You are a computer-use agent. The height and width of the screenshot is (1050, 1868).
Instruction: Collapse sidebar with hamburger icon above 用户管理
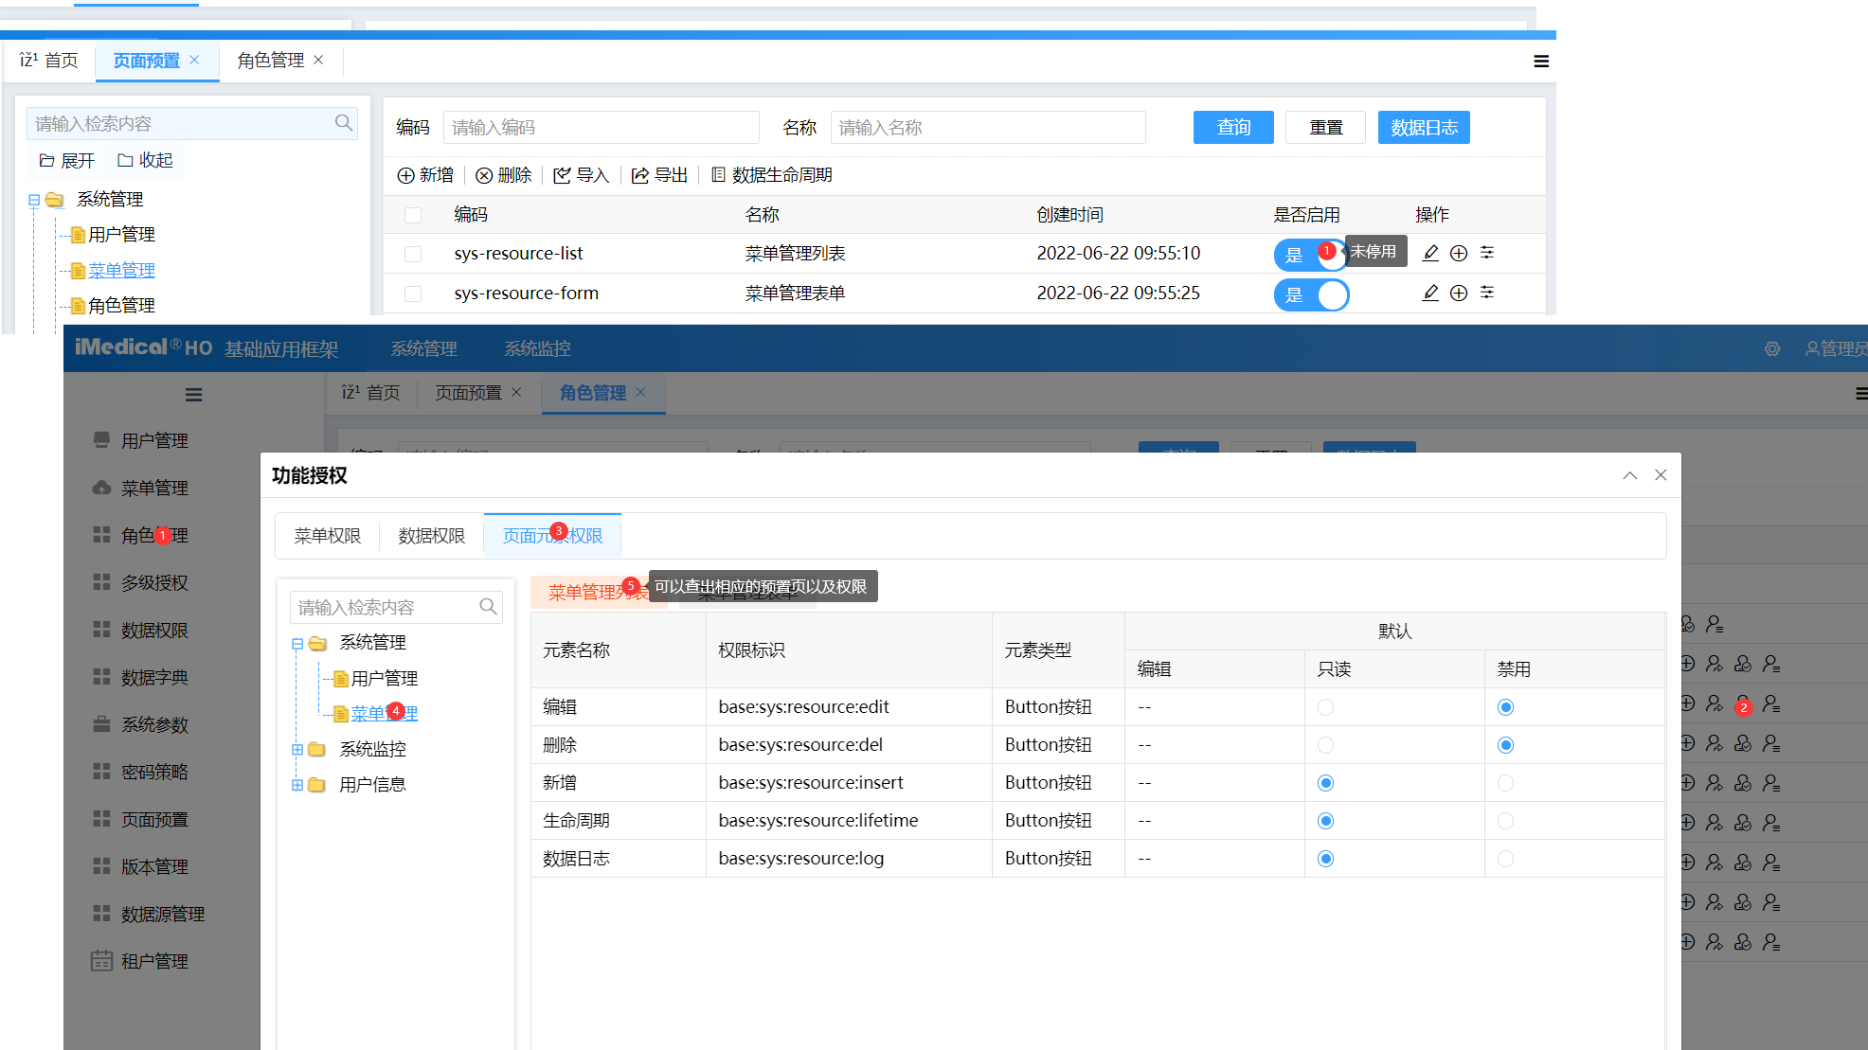pyautogui.click(x=193, y=395)
